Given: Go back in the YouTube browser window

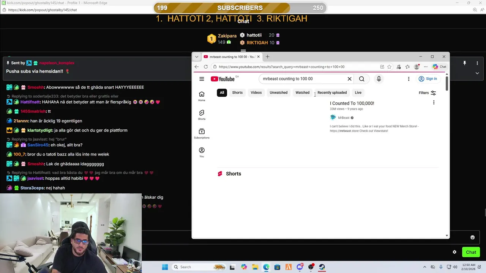Looking at the screenshot, I should coord(197,67).
